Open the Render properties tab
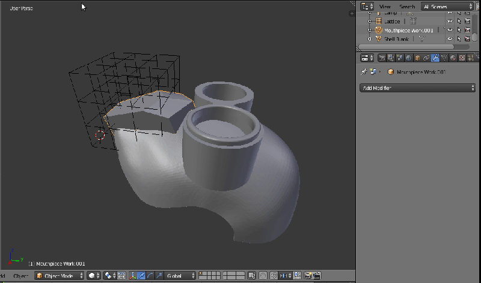 point(382,58)
